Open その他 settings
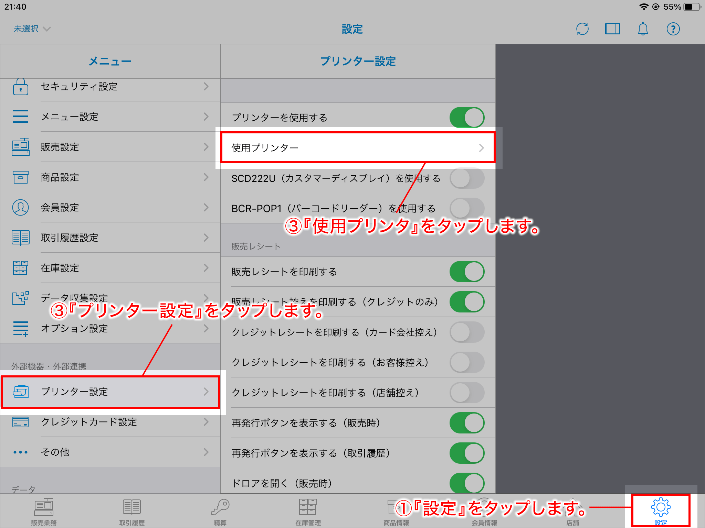705x528 pixels. 110,452
